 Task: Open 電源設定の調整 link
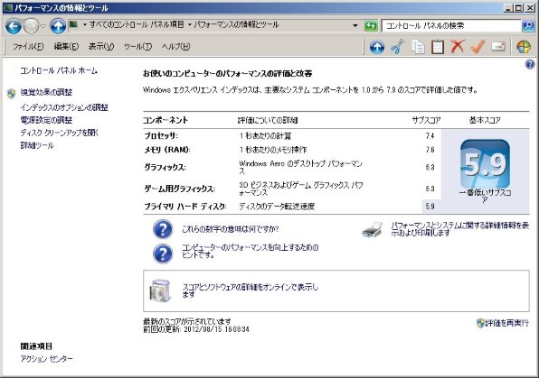[x=46, y=120]
